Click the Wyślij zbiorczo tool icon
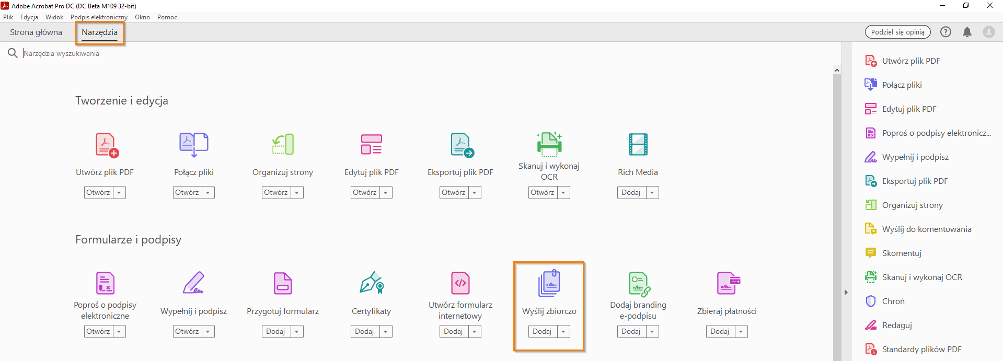The width and height of the screenshot is (1003, 361). [x=549, y=283]
